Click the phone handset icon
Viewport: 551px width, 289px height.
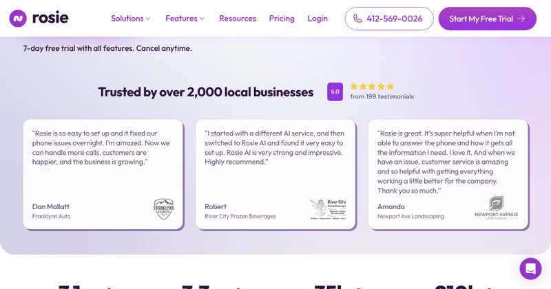pos(357,19)
